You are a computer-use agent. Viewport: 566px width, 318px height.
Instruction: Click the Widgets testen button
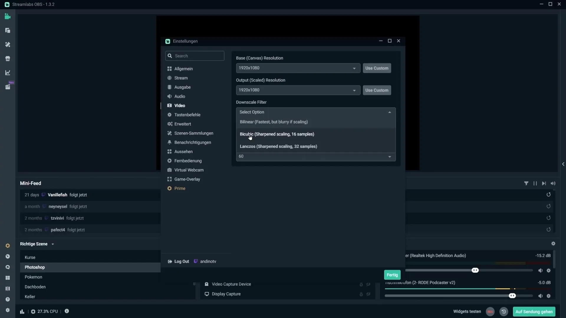[467, 312]
